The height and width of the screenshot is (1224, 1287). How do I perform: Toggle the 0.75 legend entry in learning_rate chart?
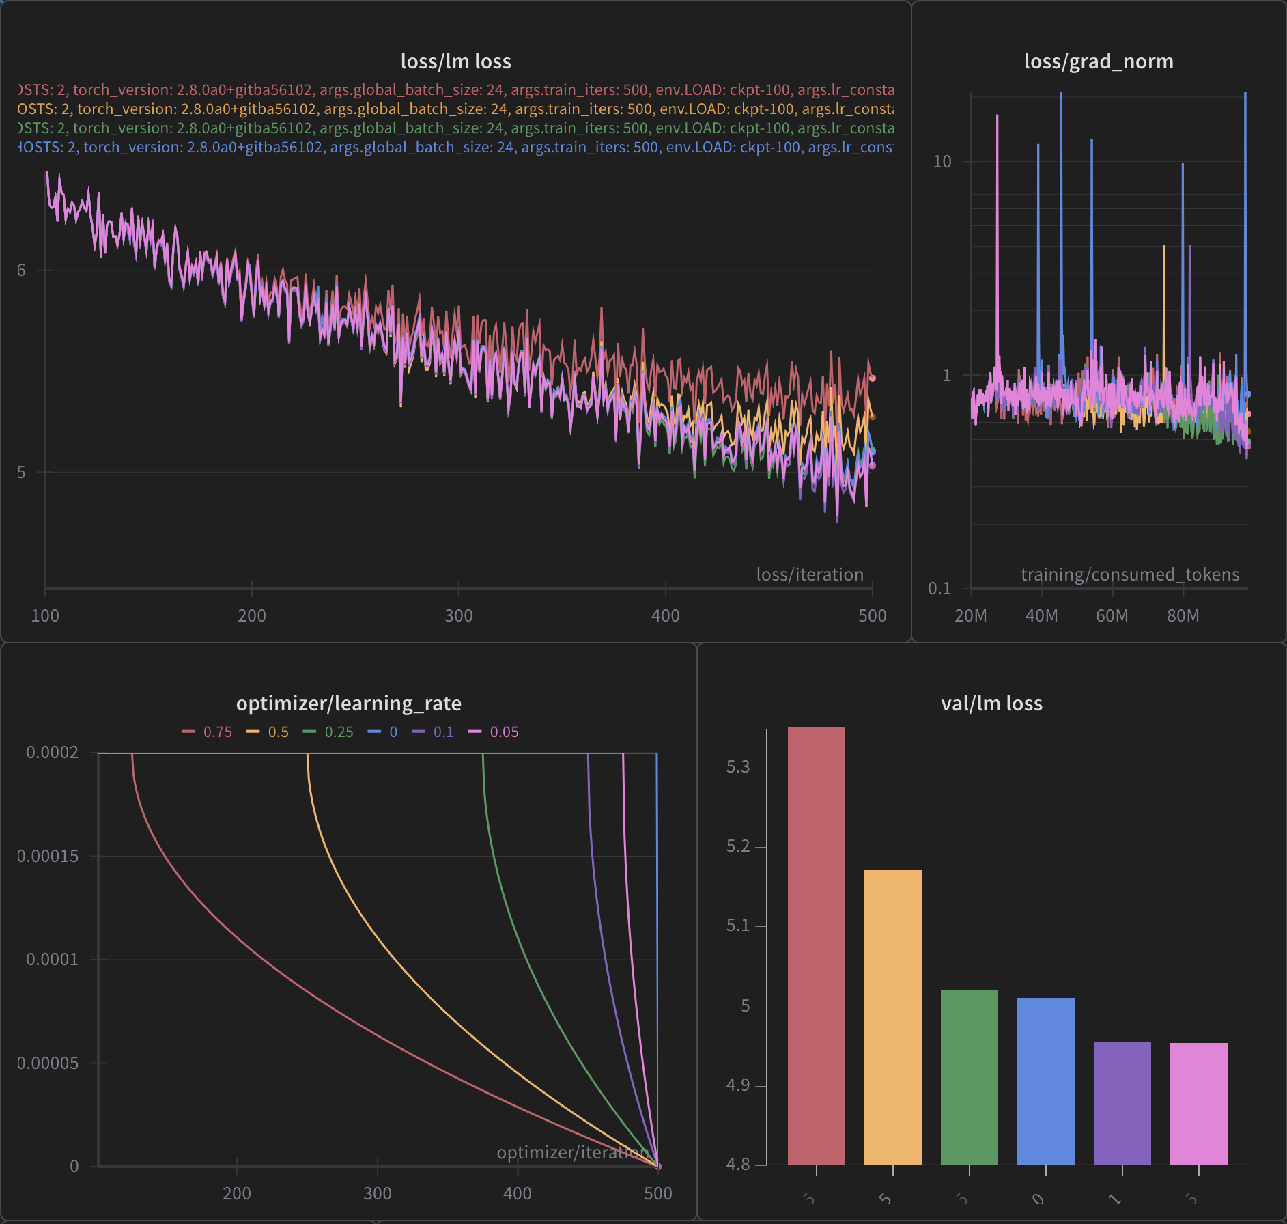(x=208, y=732)
